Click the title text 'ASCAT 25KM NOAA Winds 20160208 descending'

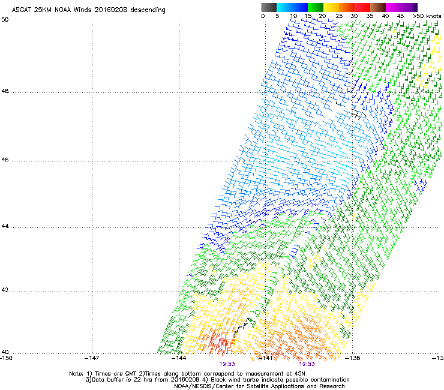point(88,10)
